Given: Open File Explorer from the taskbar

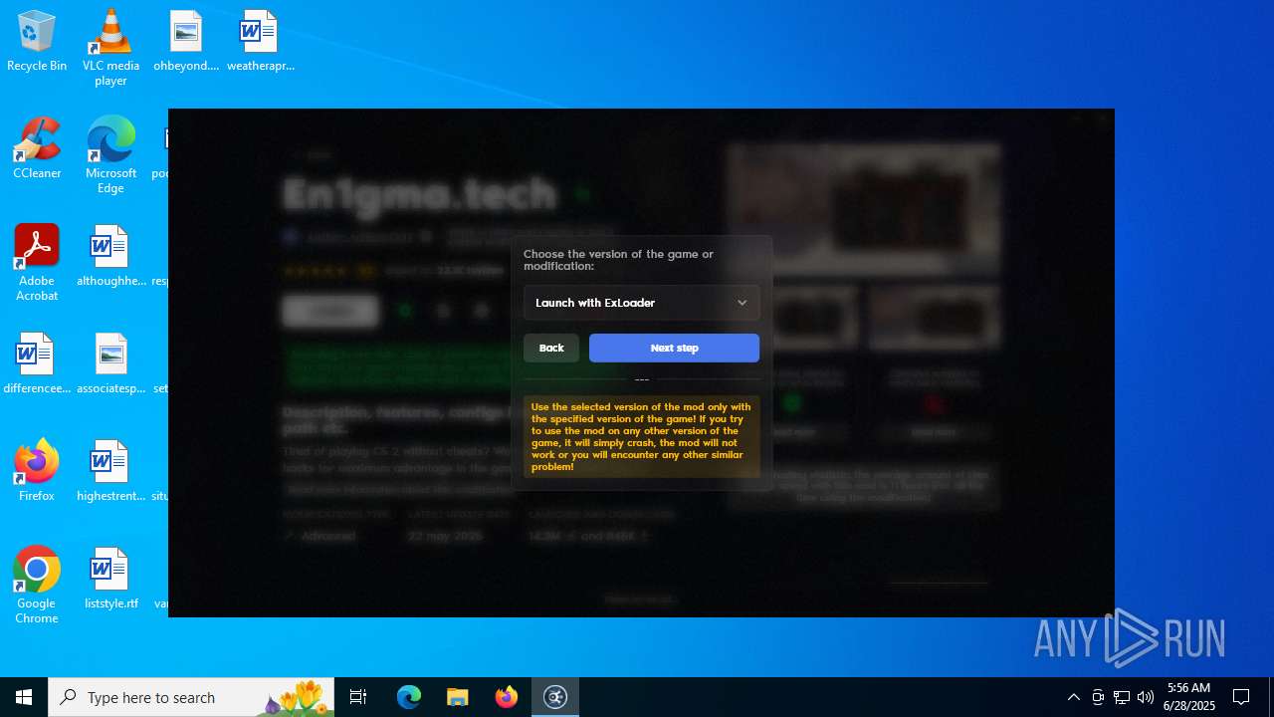Looking at the screenshot, I should point(458,697).
